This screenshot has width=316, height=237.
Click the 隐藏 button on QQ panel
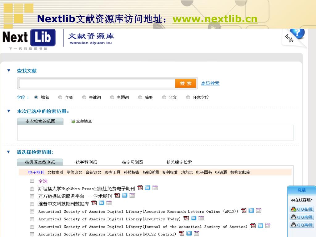tap(301, 190)
